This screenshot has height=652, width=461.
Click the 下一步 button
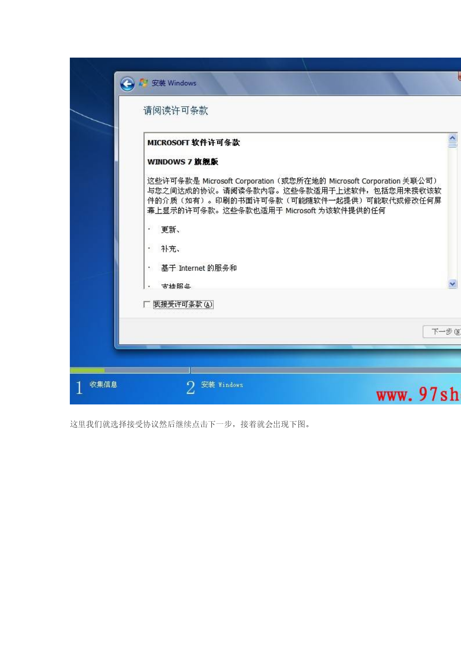click(442, 332)
